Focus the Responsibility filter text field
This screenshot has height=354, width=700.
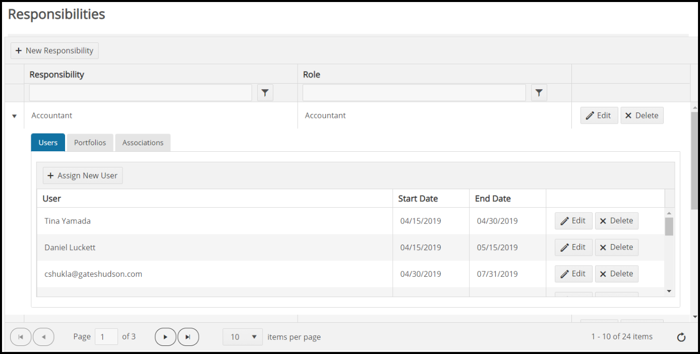click(x=141, y=93)
